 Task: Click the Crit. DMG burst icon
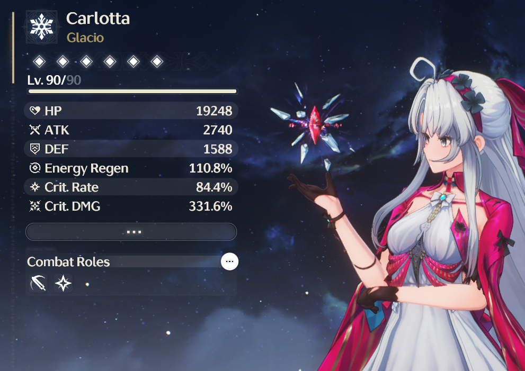pos(35,206)
